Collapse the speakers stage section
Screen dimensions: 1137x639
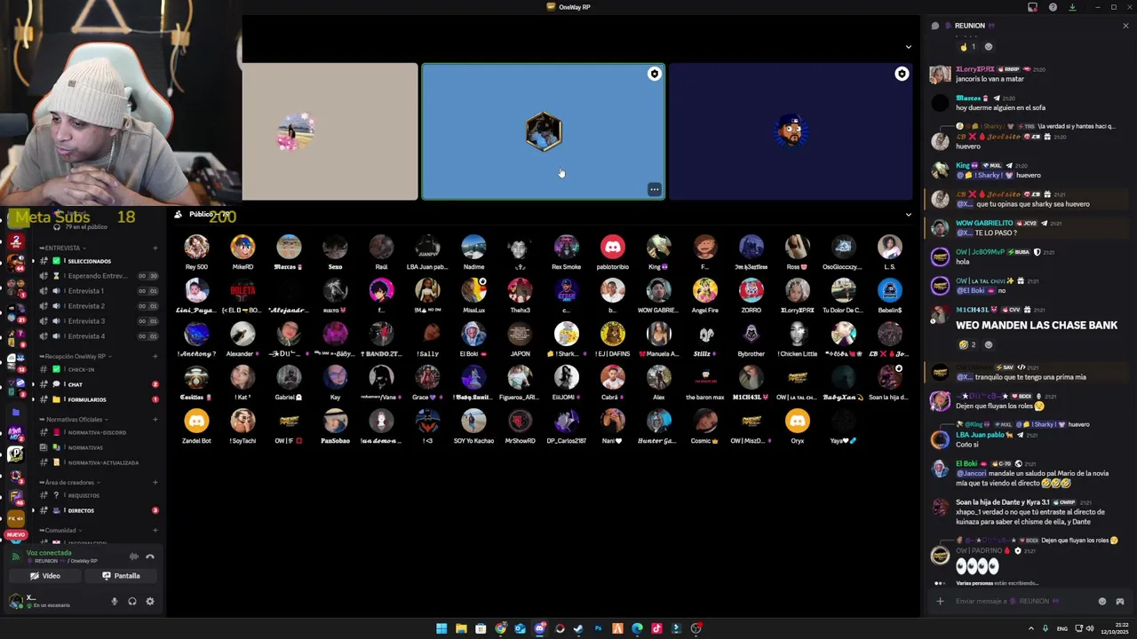coord(908,47)
